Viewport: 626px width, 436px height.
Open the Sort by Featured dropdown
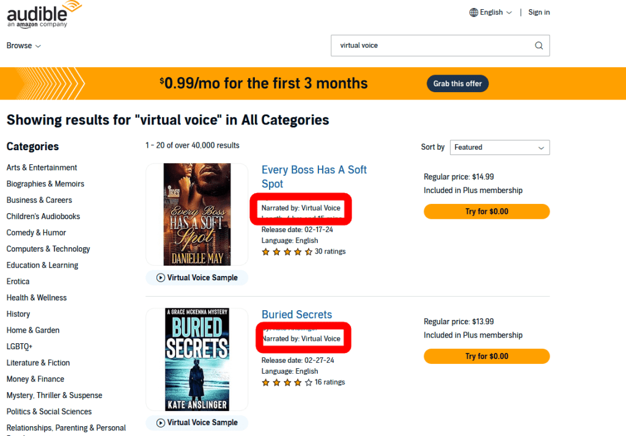point(499,147)
